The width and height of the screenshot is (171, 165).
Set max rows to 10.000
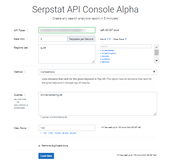pyautogui.click(x=58, y=133)
